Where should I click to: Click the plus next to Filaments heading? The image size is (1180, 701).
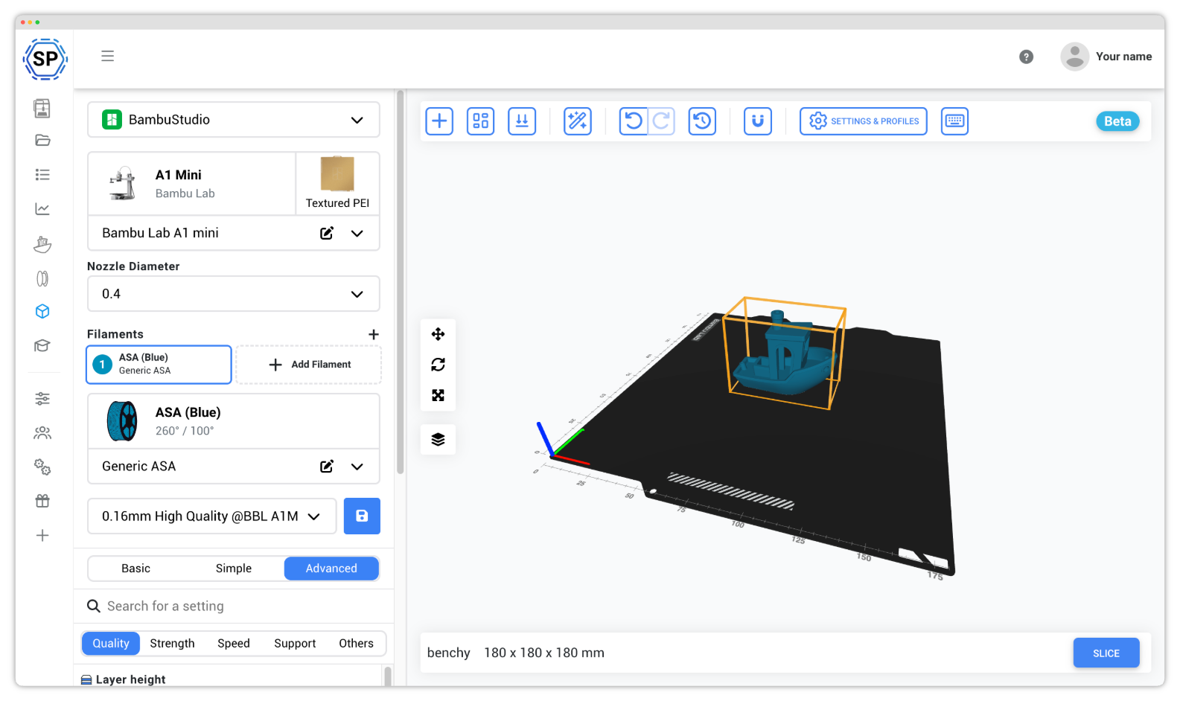[374, 335]
